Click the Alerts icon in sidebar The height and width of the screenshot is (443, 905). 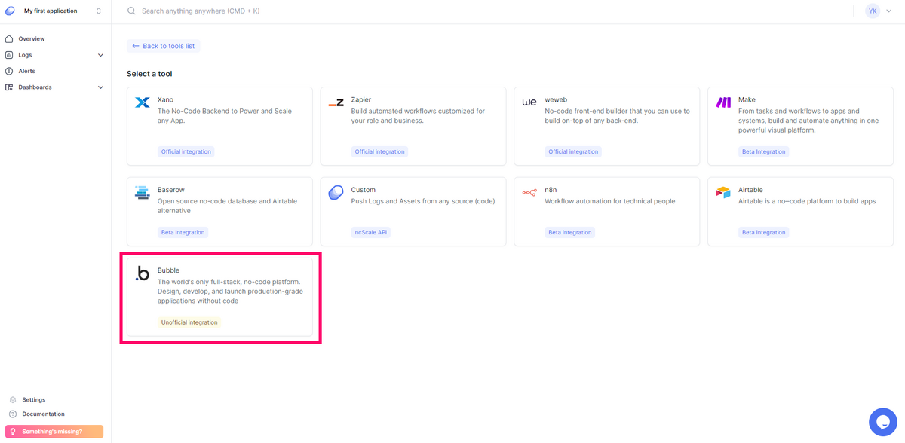(x=9, y=71)
